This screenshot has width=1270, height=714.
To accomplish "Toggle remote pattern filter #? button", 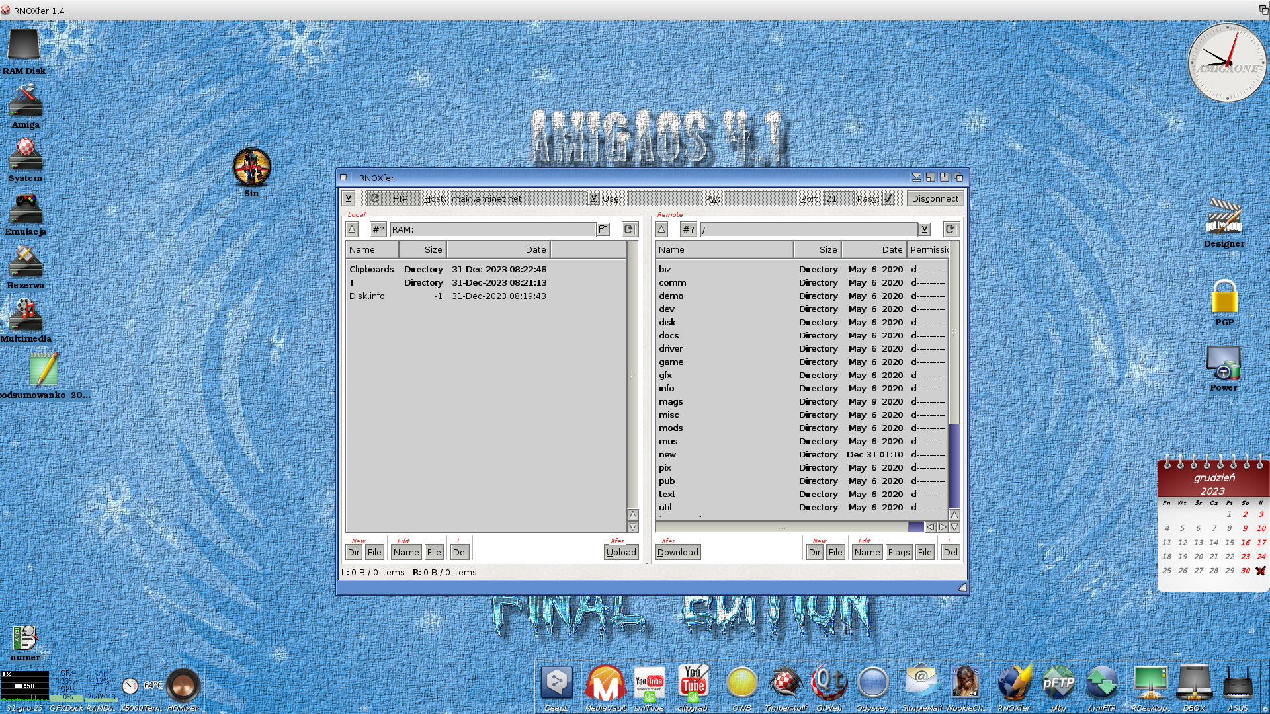I will (x=688, y=229).
